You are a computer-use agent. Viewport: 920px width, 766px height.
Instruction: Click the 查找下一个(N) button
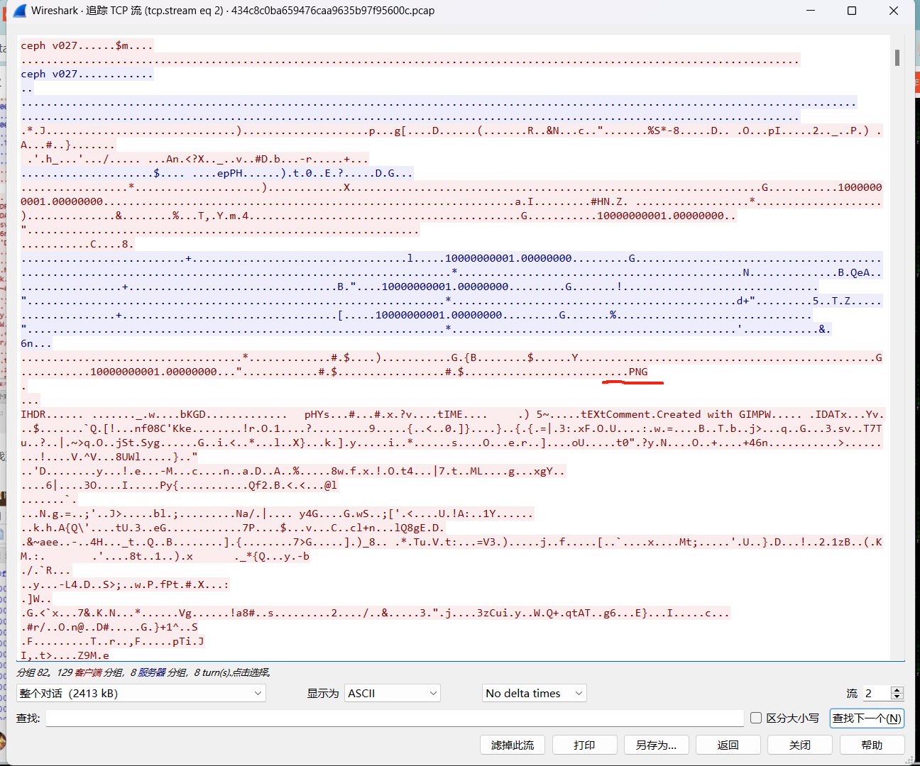[x=867, y=718]
